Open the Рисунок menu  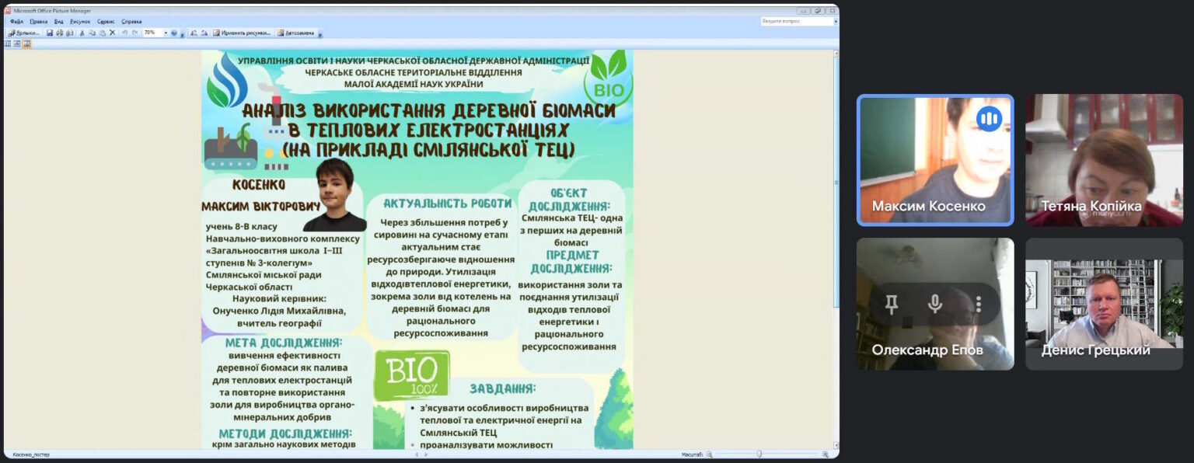pyautogui.click(x=80, y=22)
